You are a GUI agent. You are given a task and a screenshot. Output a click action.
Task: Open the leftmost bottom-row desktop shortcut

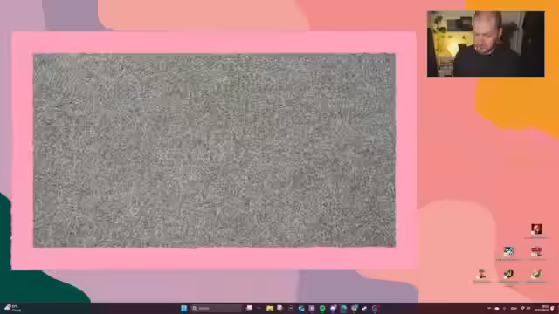(x=481, y=274)
